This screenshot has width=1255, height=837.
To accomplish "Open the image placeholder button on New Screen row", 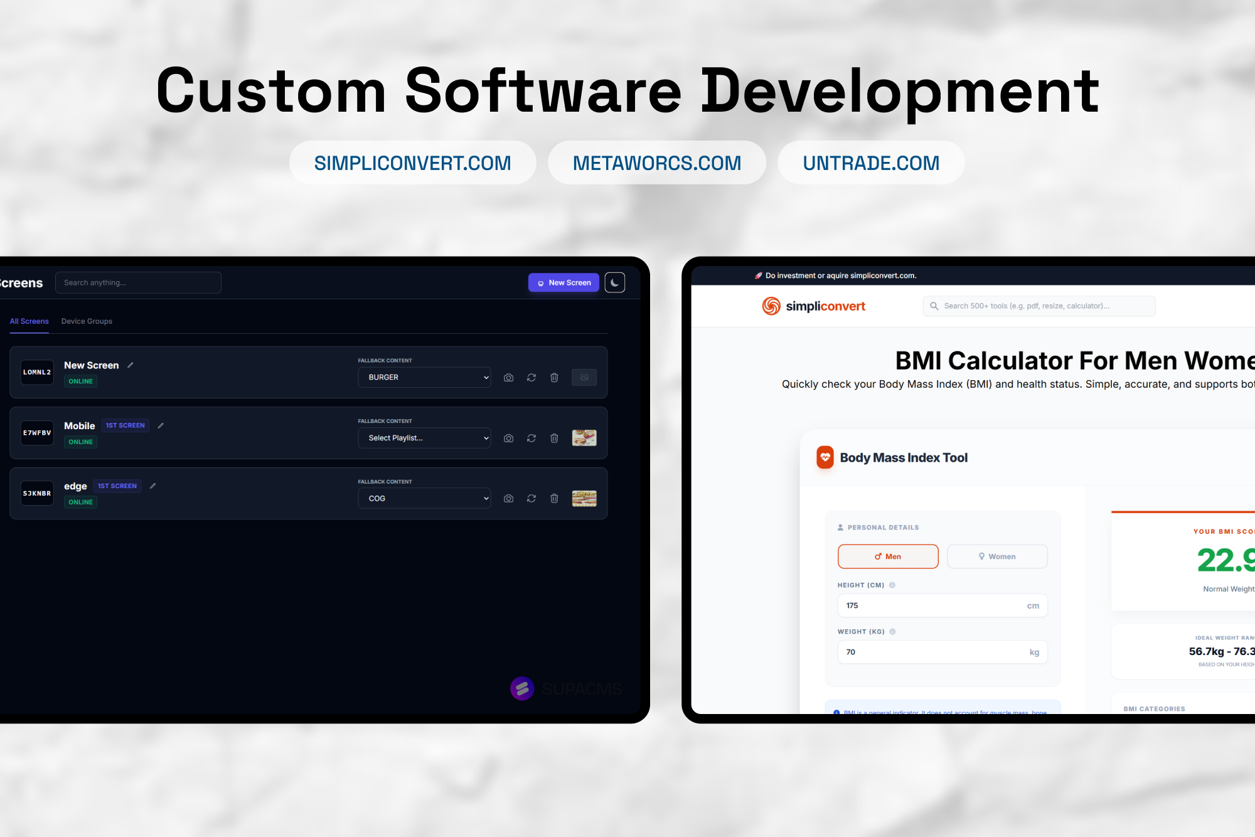I will tap(584, 377).
